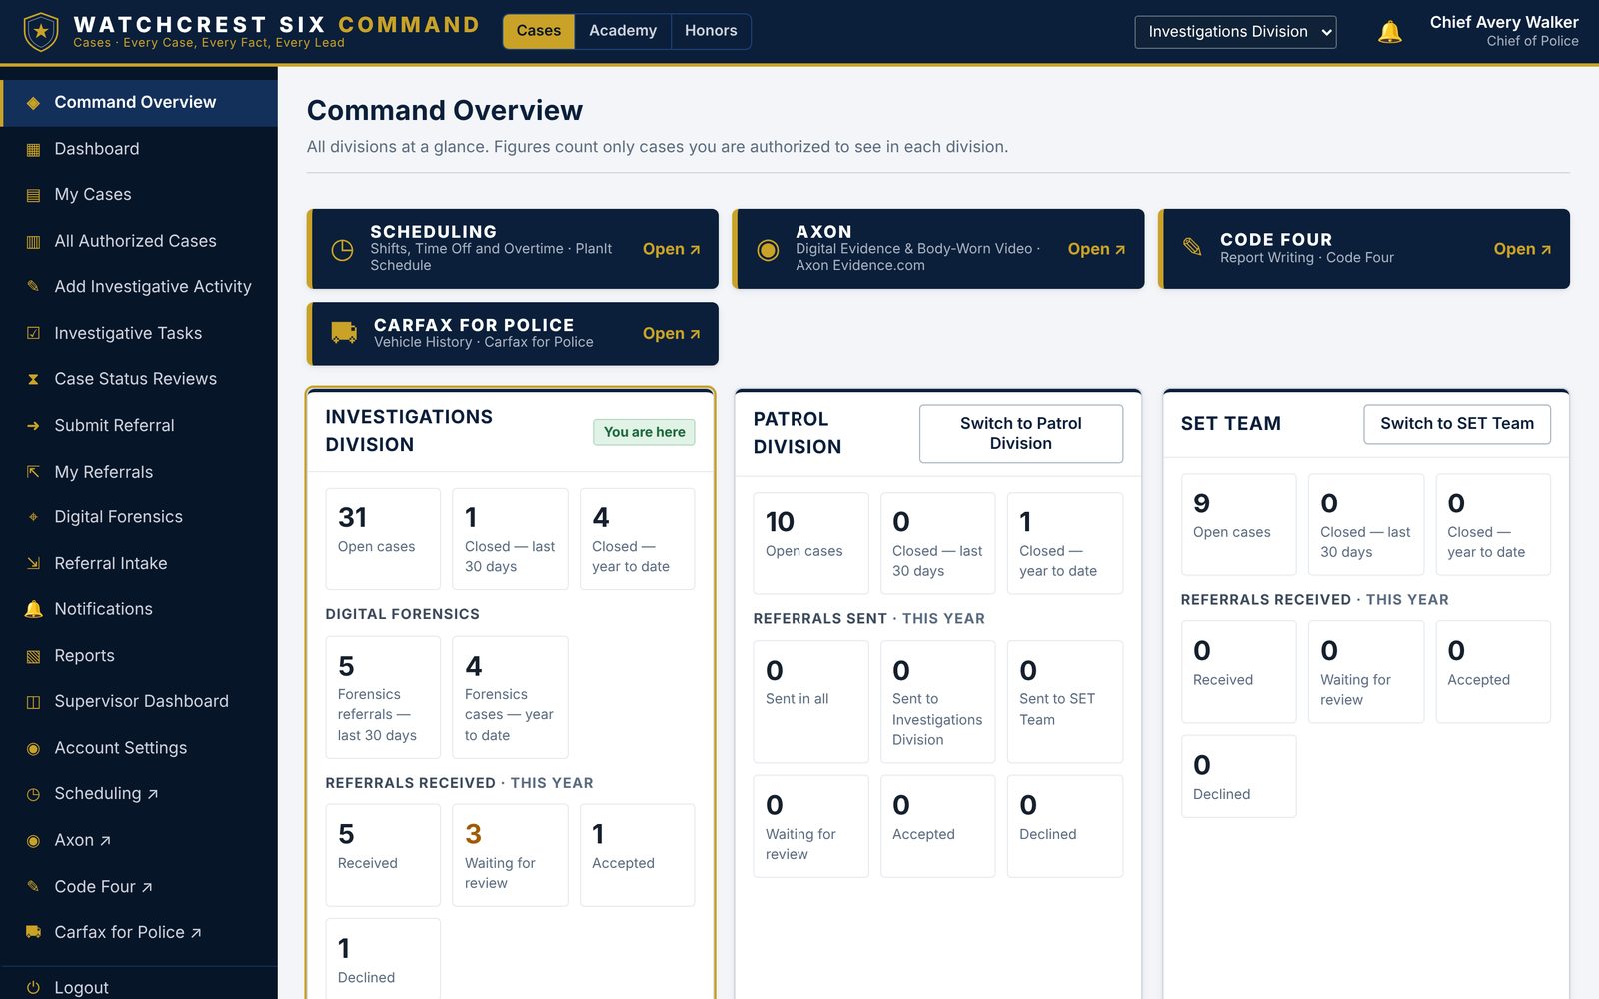Click the Code Four card pencil icon
1599x999 pixels.
[x=1192, y=246]
